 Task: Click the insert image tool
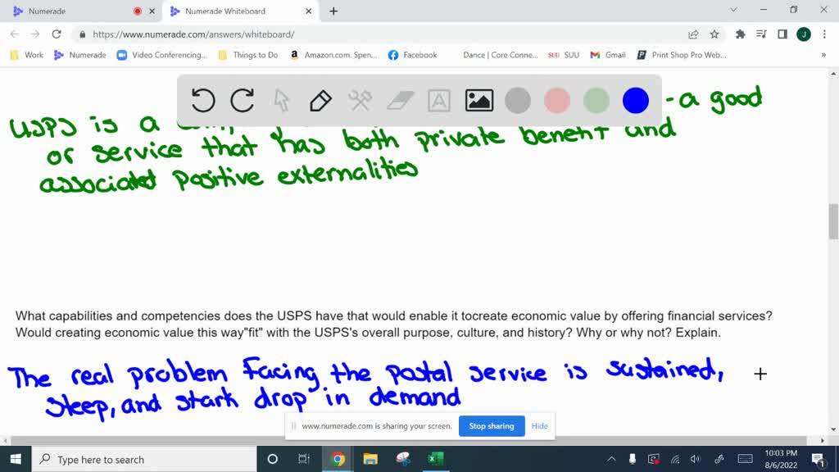tap(478, 100)
